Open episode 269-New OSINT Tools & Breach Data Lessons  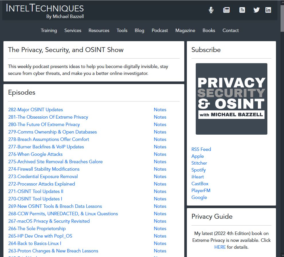[x=55, y=206]
